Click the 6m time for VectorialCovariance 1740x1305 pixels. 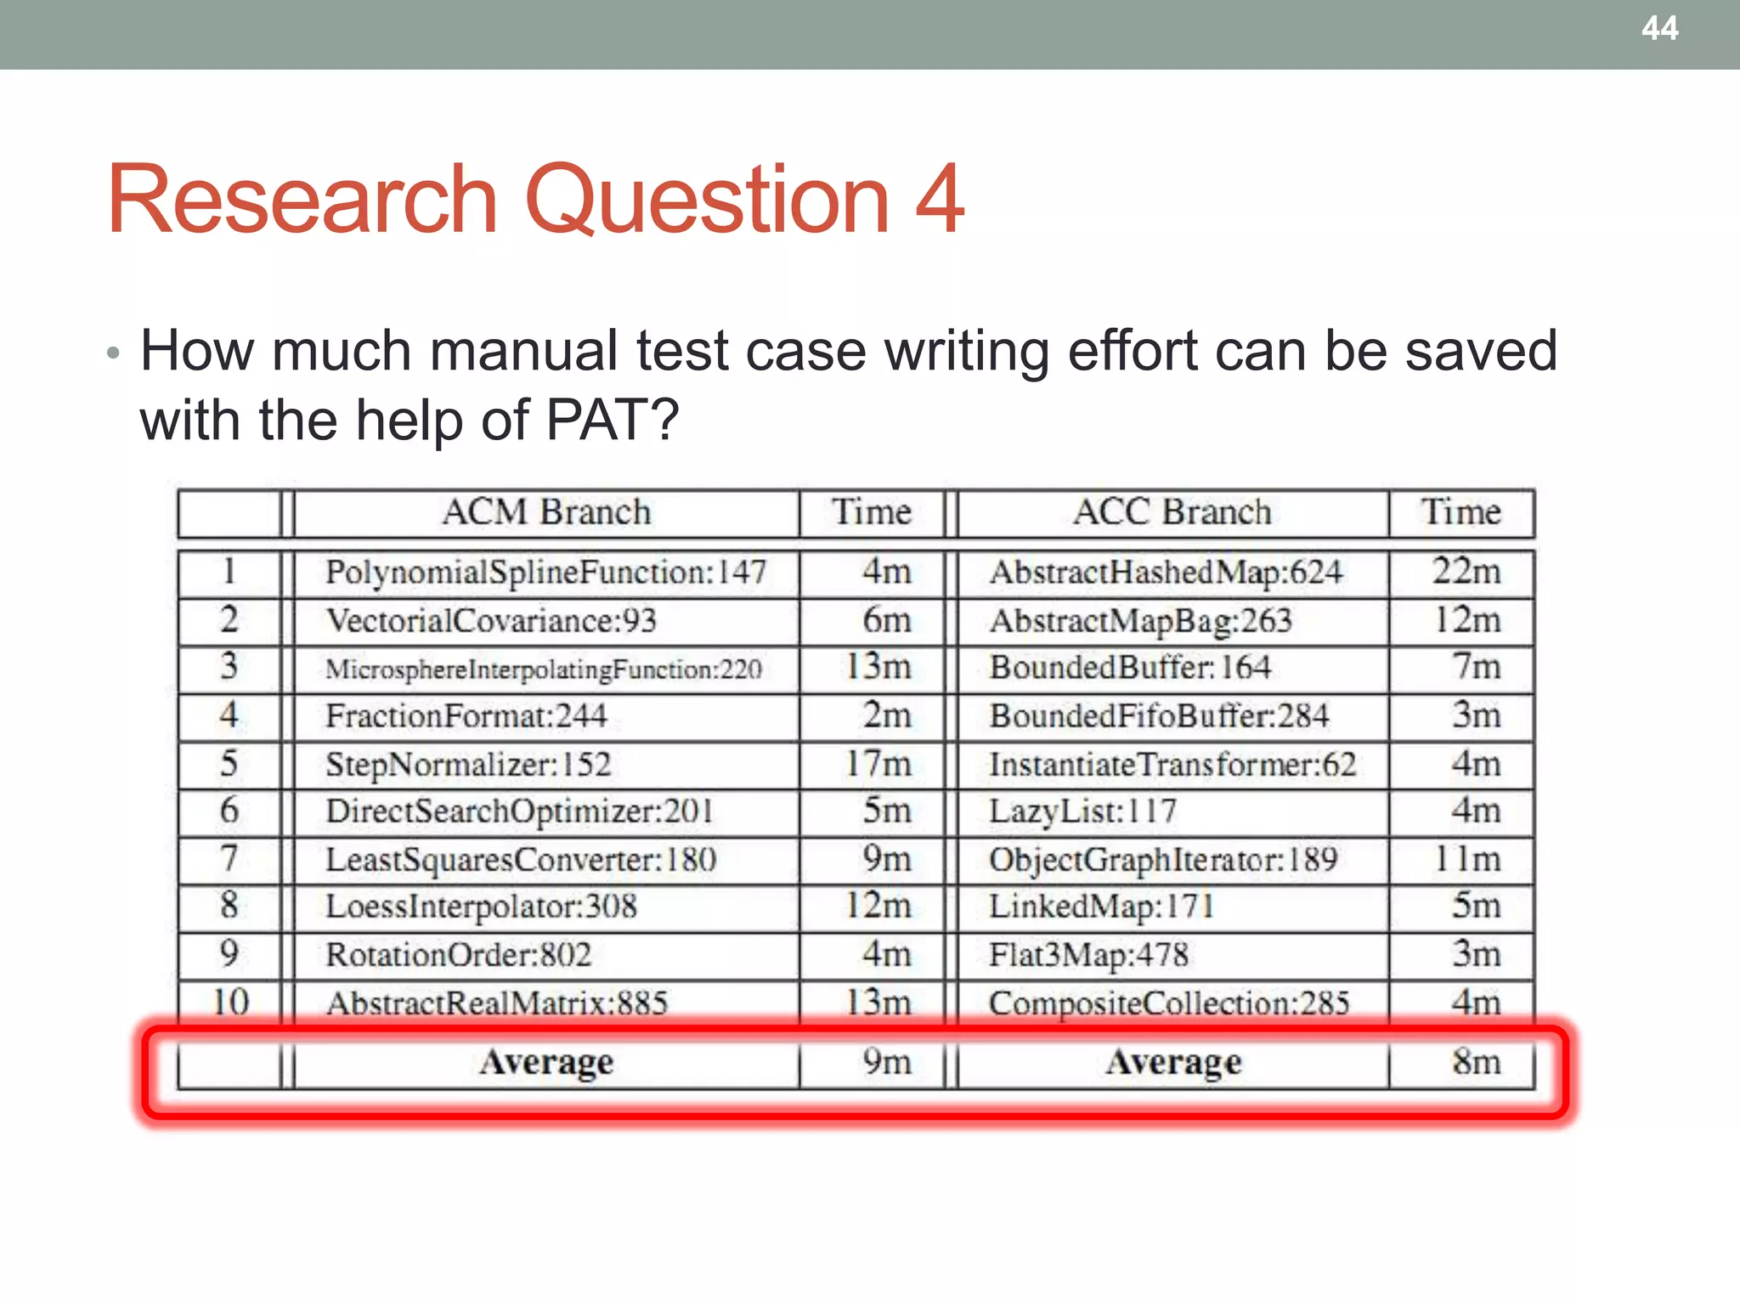point(887,619)
